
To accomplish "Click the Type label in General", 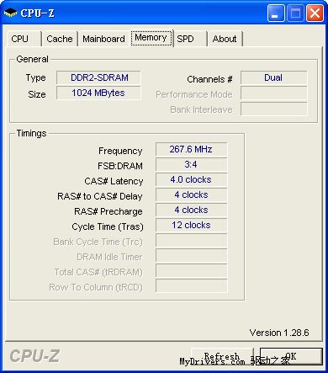I will [35, 77].
